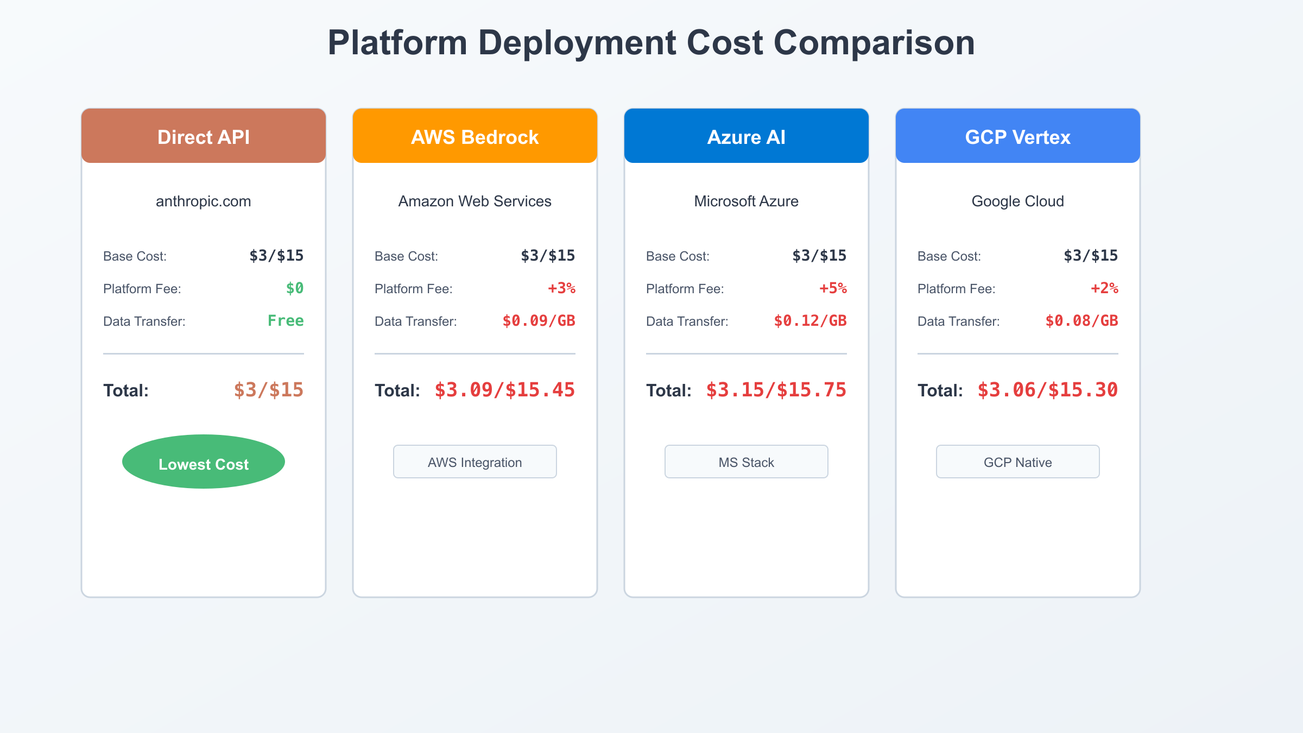1303x733 pixels.
Task: Click the Platform Deployment Cost Comparison title
Action: point(651,43)
